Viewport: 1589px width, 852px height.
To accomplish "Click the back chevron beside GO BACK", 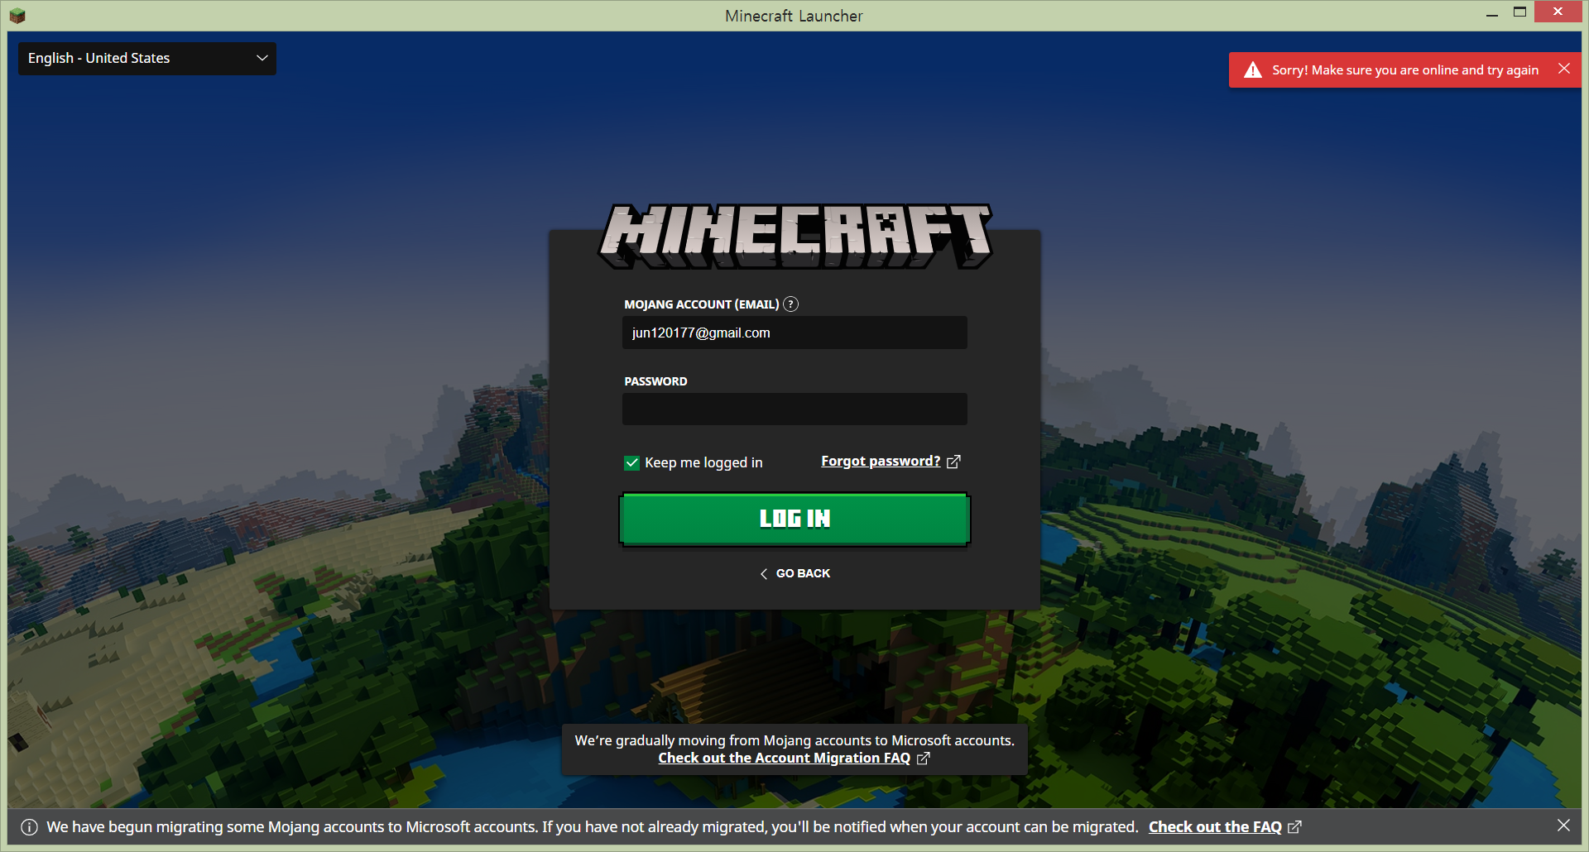I will tap(764, 574).
